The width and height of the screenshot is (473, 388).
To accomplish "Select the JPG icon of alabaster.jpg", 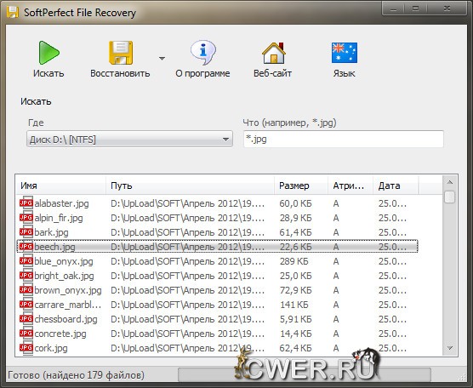I will click(x=26, y=203).
